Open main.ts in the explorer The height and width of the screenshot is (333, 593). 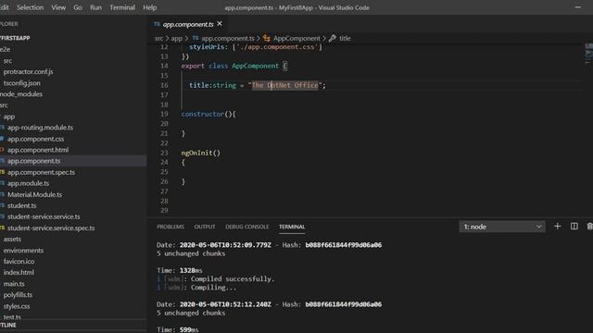tap(14, 284)
